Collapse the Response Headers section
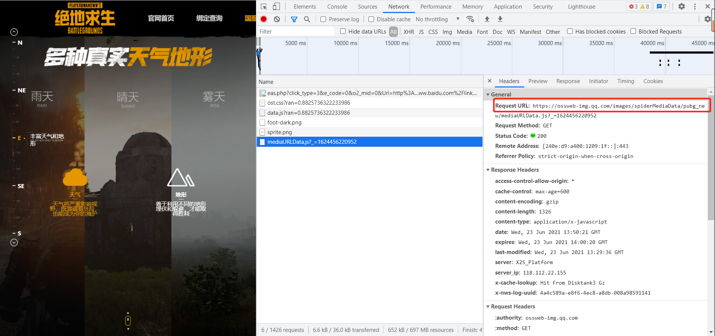The image size is (715, 336). 488,170
